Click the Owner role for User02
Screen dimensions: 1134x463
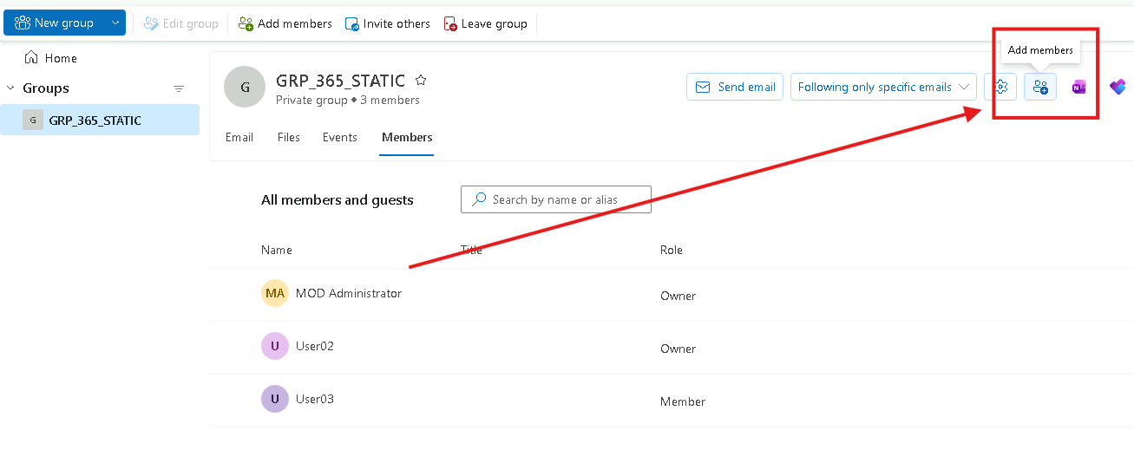point(678,349)
